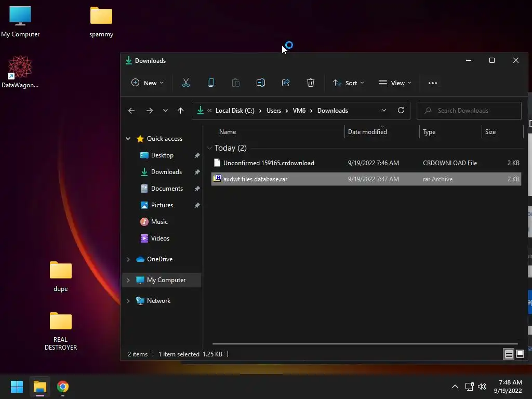Go forward with the right arrow
The width and height of the screenshot is (532, 399).
pyautogui.click(x=149, y=111)
